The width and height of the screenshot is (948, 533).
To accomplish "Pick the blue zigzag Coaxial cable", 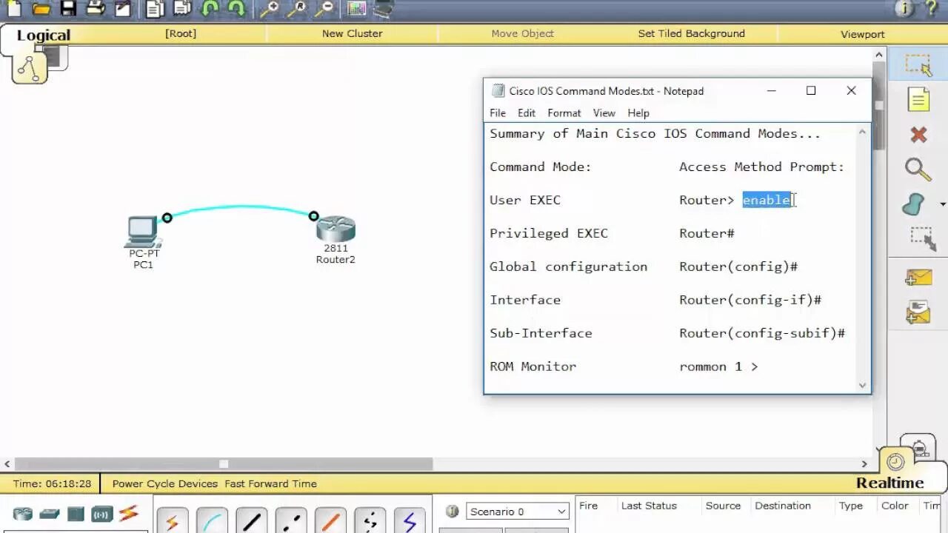I will 410,520.
